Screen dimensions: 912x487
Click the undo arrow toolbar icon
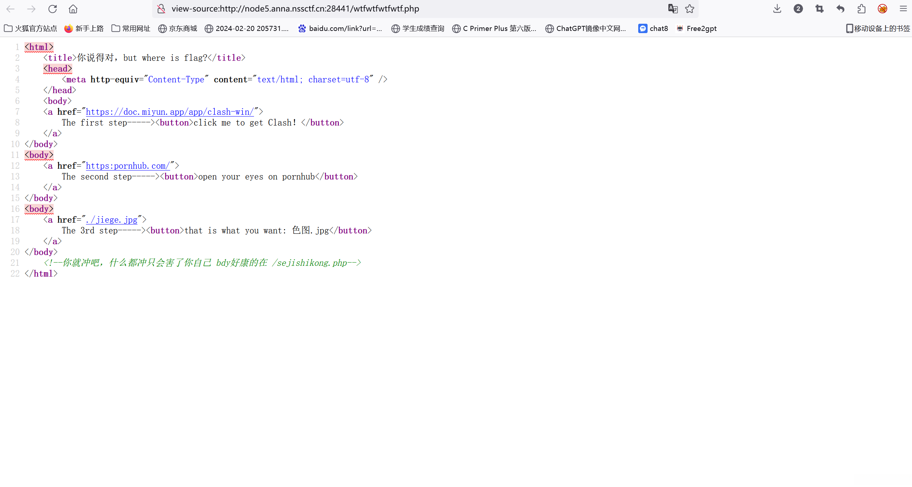click(x=840, y=9)
